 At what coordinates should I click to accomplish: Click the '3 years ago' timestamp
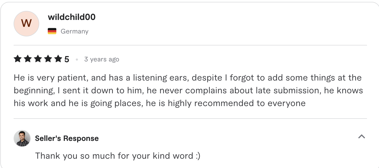click(102, 59)
